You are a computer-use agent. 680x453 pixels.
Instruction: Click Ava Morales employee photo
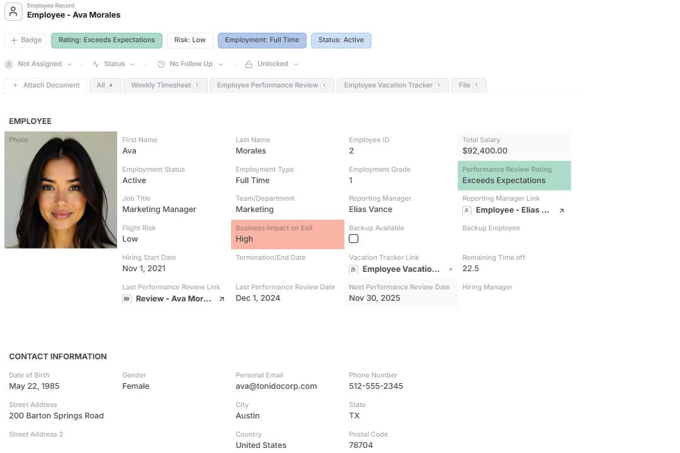[60, 190]
